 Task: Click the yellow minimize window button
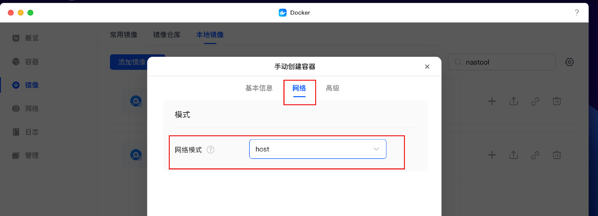(x=21, y=13)
